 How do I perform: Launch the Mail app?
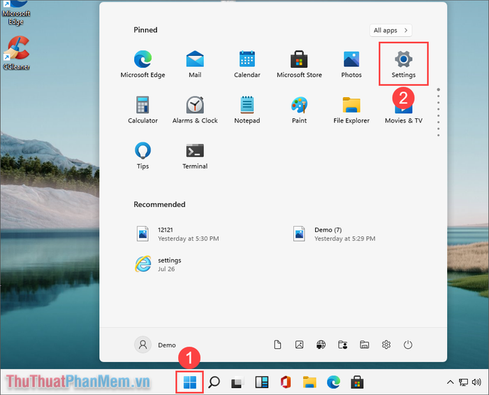coord(195,64)
